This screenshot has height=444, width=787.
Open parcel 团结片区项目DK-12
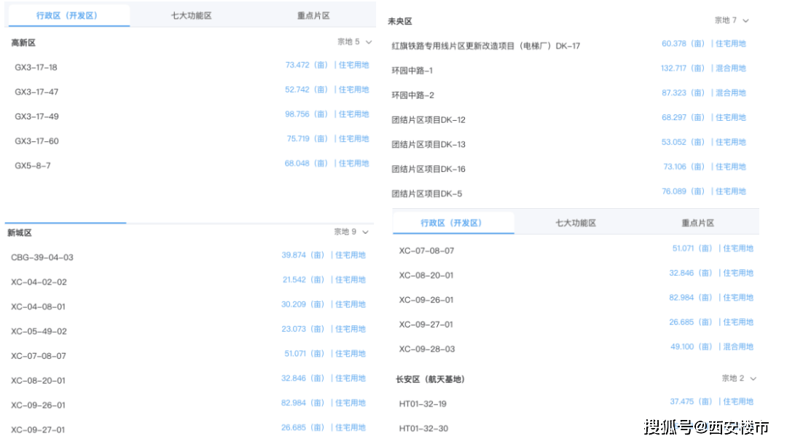428,119
